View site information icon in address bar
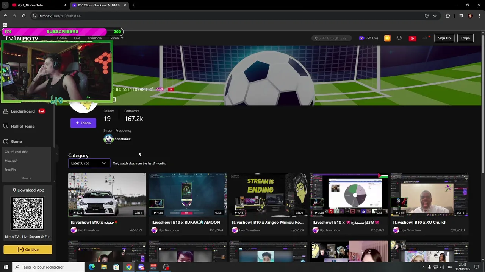Screen dimensions: 485x272 34,16
